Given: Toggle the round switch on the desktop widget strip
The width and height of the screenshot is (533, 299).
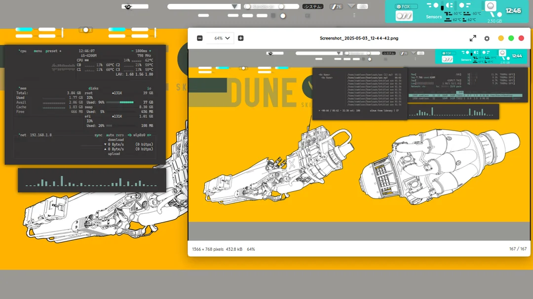Looking at the screenshot, I should click(86, 30).
